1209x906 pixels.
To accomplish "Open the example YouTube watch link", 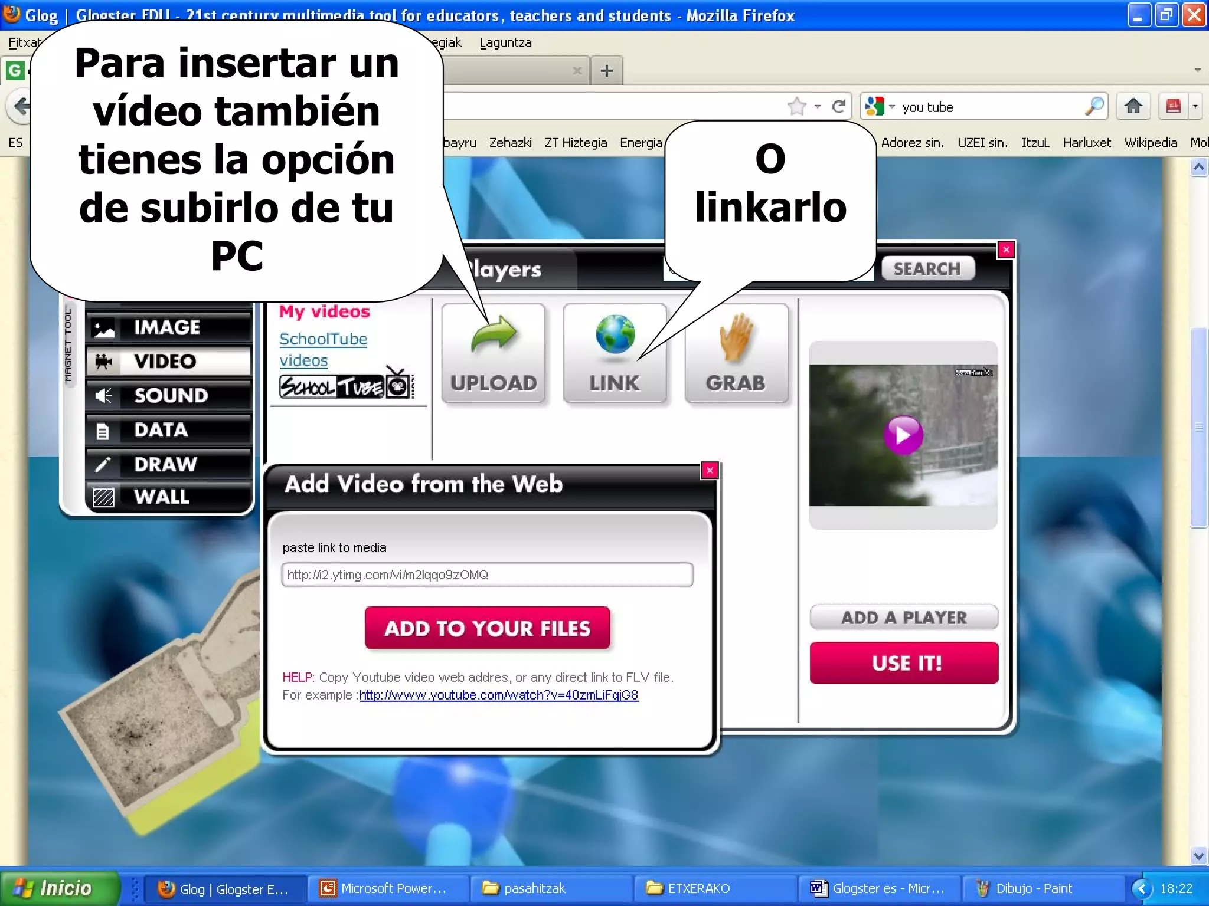I will 499,695.
